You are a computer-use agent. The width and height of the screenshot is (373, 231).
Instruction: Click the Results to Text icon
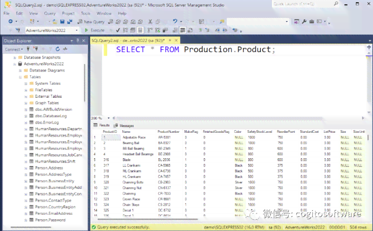[175, 30]
